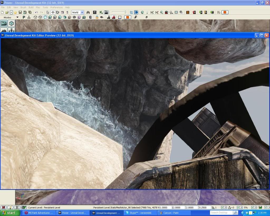Expand the Modes dropdown arrow
Image resolution: width=270 pixels, height=216 pixels.
pyautogui.click(x=17, y=17)
